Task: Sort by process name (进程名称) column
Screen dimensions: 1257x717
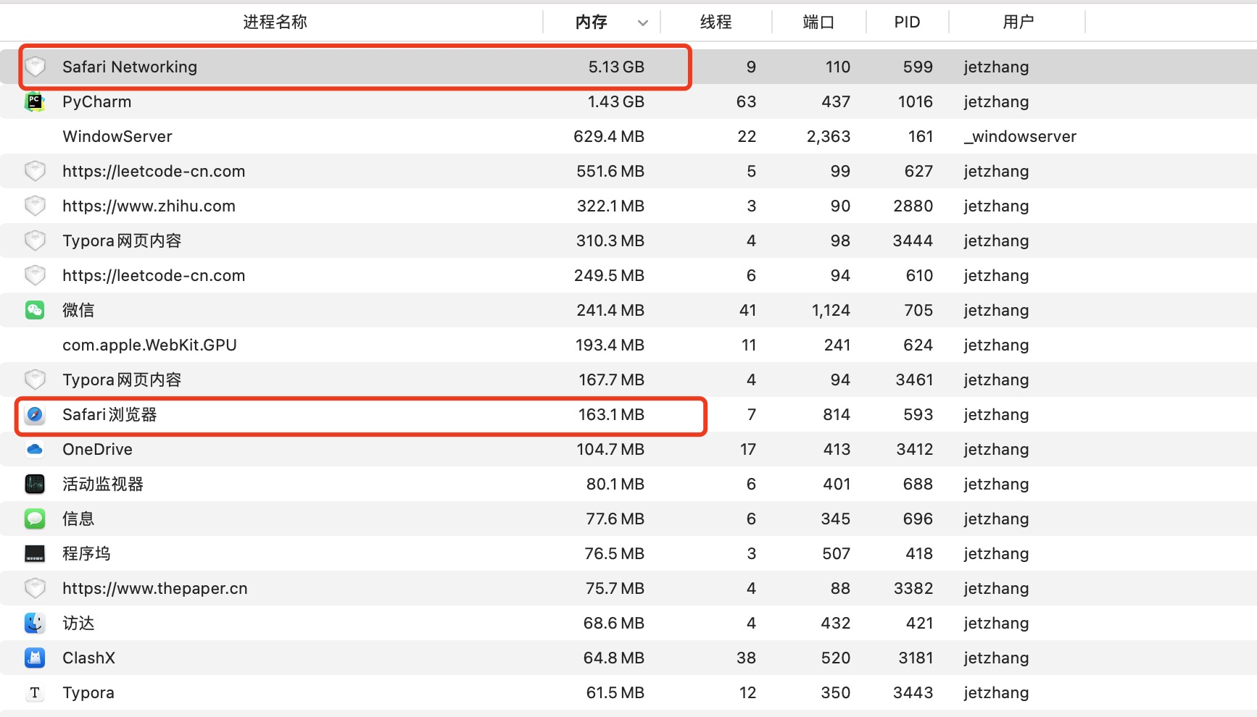Action: pos(275,22)
